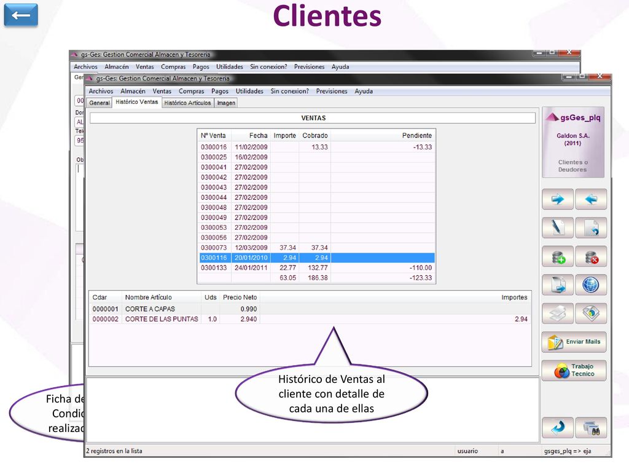Open Trabajo Tecnico button
Viewport: 629px width, 472px height.
click(574, 370)
